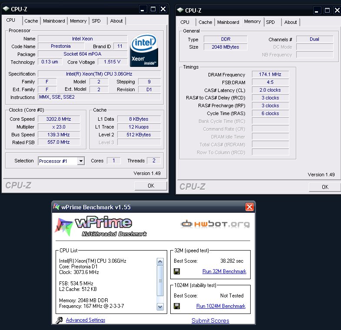This screenshot has height=330, width=341.
Task: Click the DRAM Frequency value 174.1 MHz
Action: coord(270,74)
